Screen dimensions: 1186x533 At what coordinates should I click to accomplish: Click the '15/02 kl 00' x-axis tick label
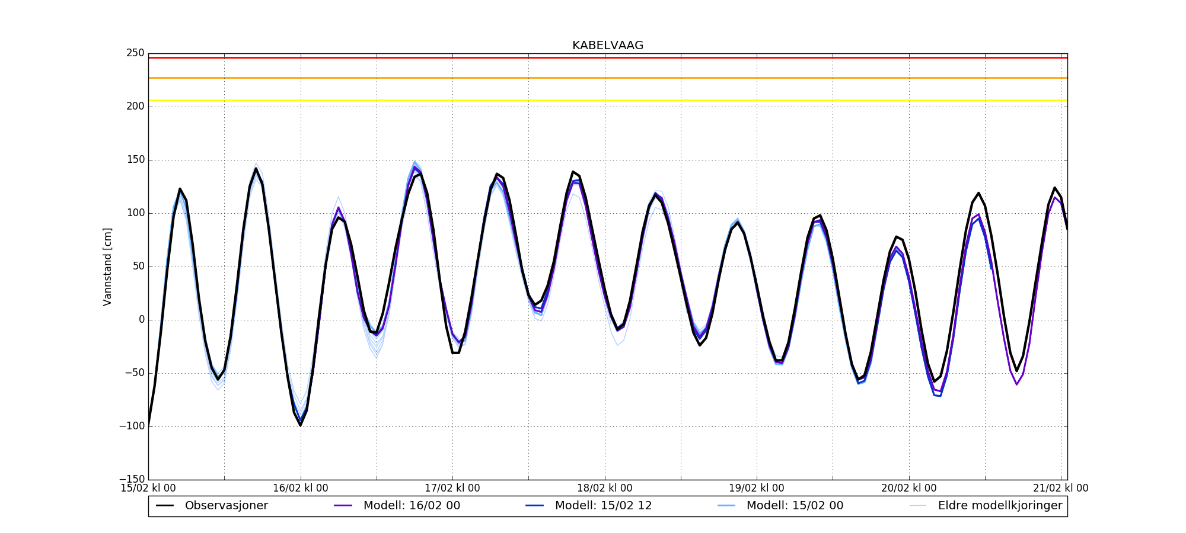tap(148, 489)
